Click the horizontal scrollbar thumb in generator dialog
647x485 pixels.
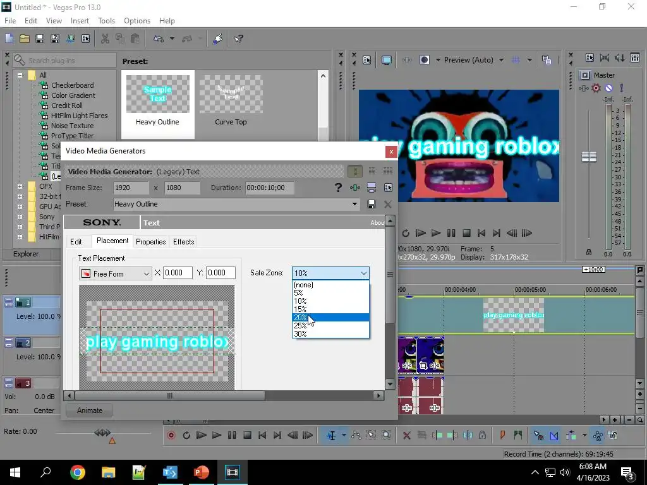pyautogui.click(x=169, y=396)
